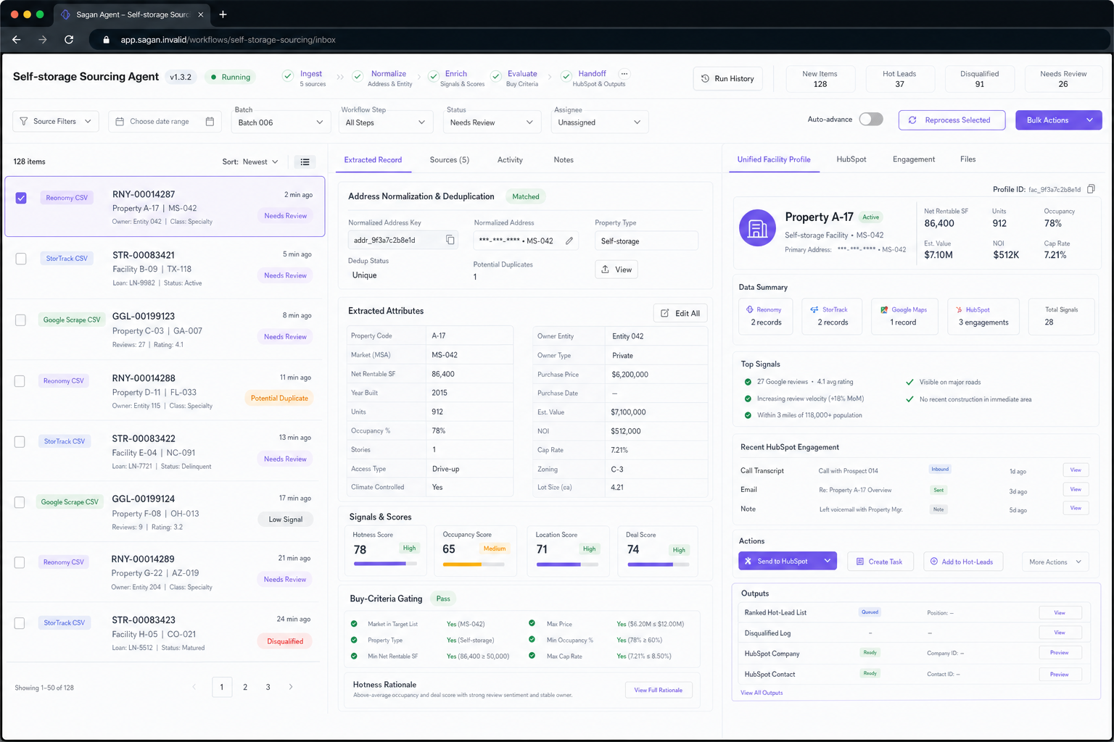1114x742 pixels.
Task: Click the list view toggle icon
Action: pyautogui.click(x=305, y=162)
